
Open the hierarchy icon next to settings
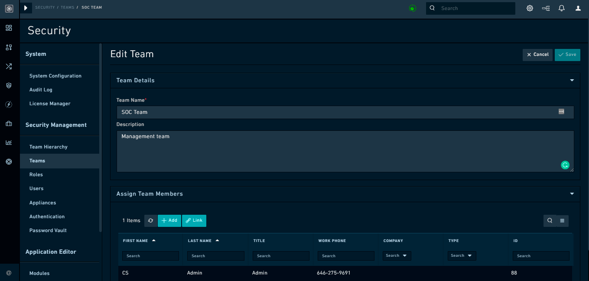(x=546, y=8)
